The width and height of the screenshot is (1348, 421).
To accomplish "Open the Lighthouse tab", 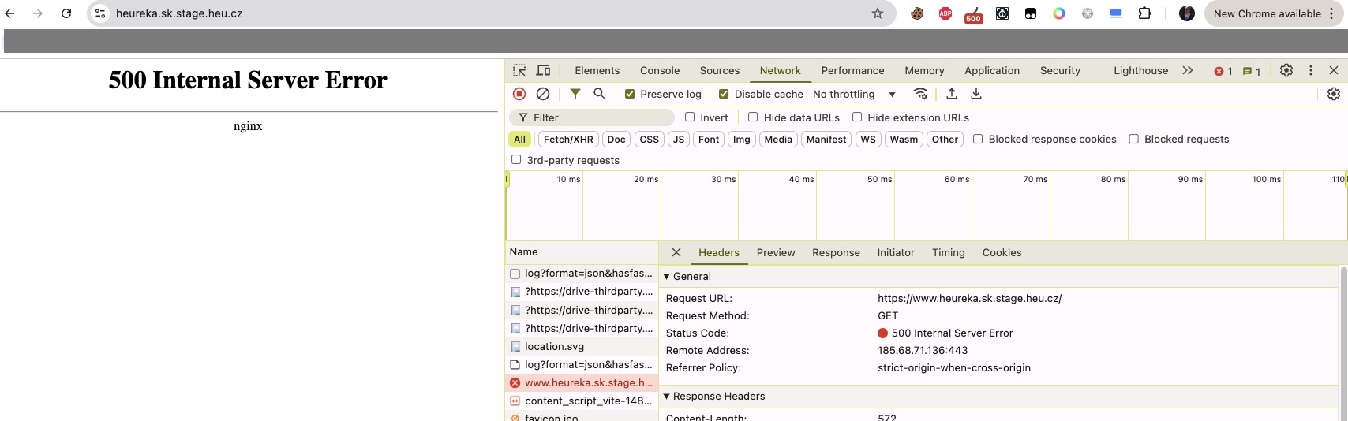I will pyautogui.click(x=1140, y=70).
